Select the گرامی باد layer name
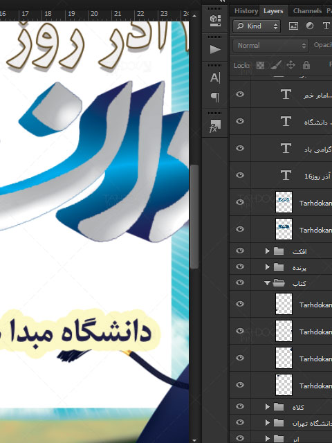Image resolution: width=332 pixels, height=443 pixels. 317,150
